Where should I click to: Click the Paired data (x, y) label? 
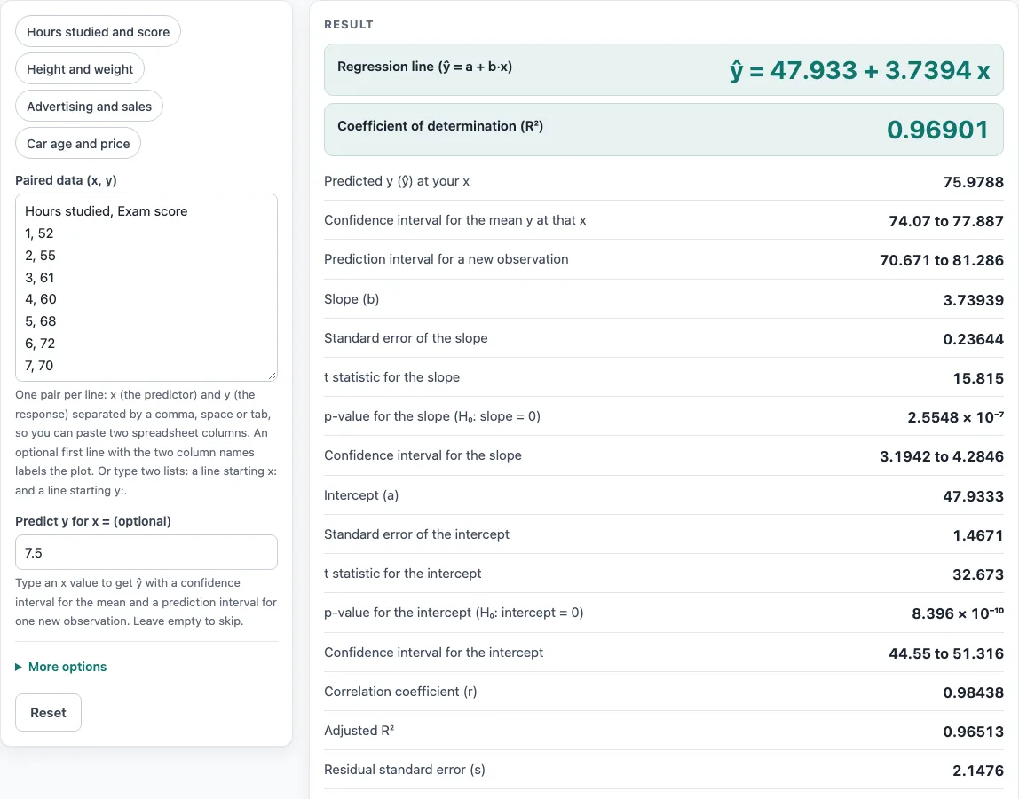[x=66, y=180]
